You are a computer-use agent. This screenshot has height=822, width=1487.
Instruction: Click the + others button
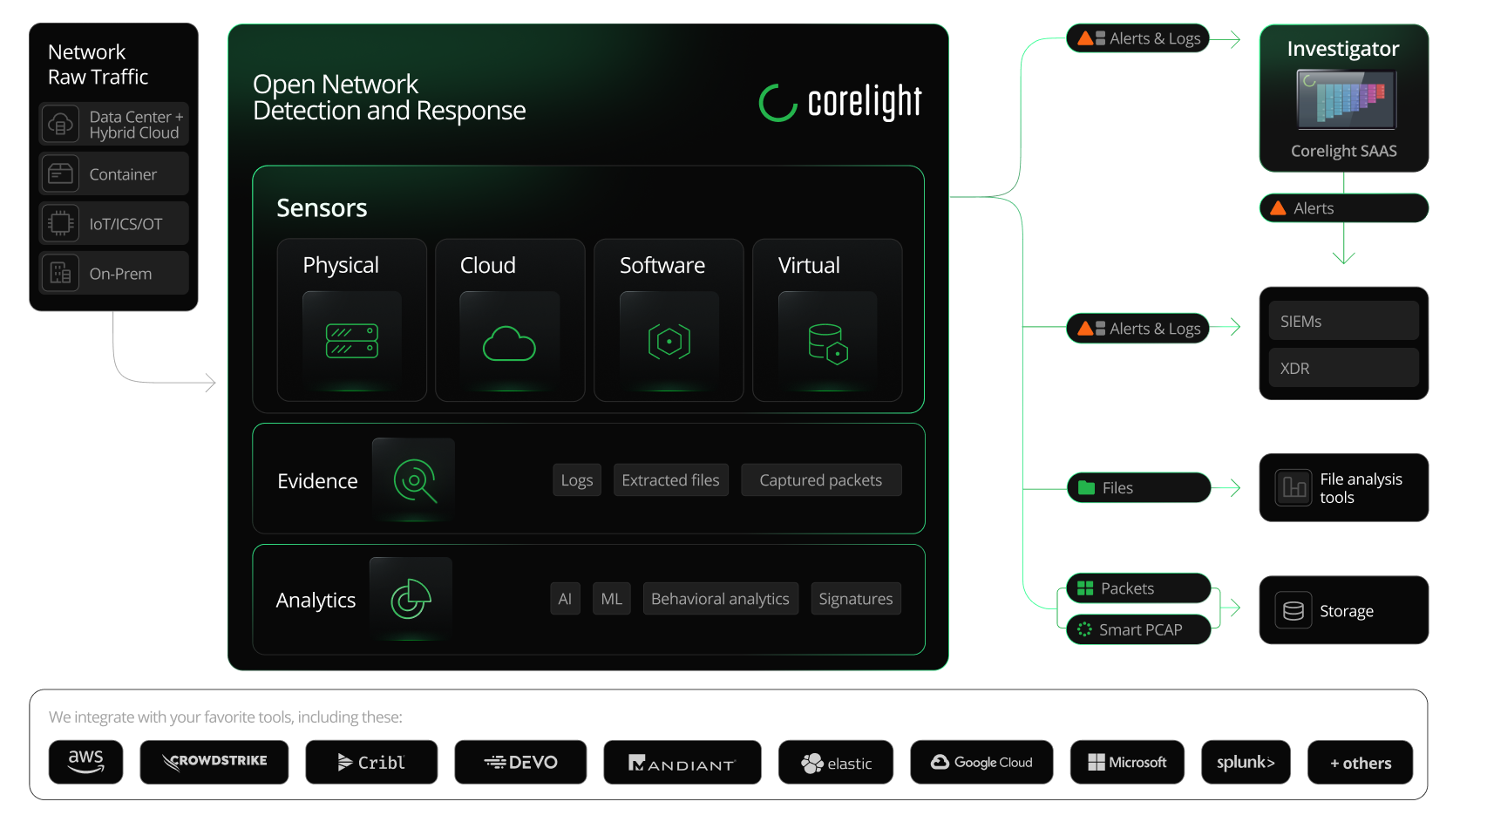[x=1360, y=762]
